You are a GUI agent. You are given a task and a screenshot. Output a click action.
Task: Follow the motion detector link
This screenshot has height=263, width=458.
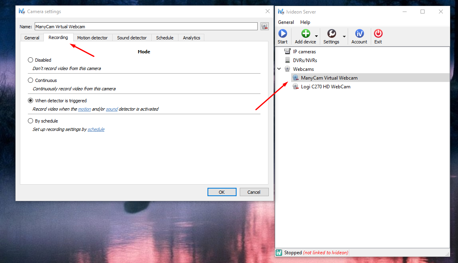[84, 109]
